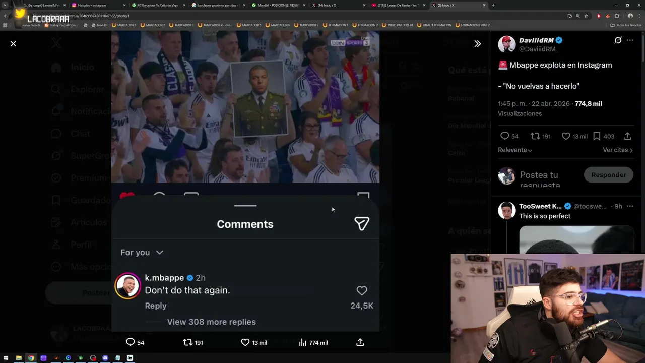Open the "For you" comments sort dropdown

click(x=142, y=252)
